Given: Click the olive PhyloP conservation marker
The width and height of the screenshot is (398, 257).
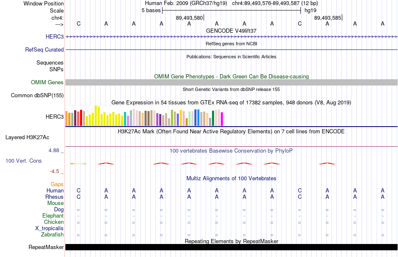Looking at the screenshot, I should pyautogui.click(x=78, y=164).
